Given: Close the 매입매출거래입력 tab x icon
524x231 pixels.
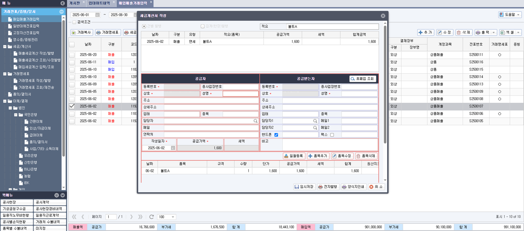Looking at the screenshot, I should pos(151,2).
